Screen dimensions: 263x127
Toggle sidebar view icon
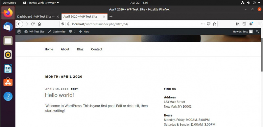click(x=244, y=24)
